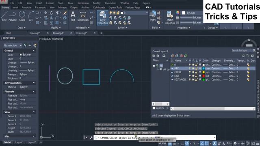Toggle freeze sun for layer 0

pos(193,65)
